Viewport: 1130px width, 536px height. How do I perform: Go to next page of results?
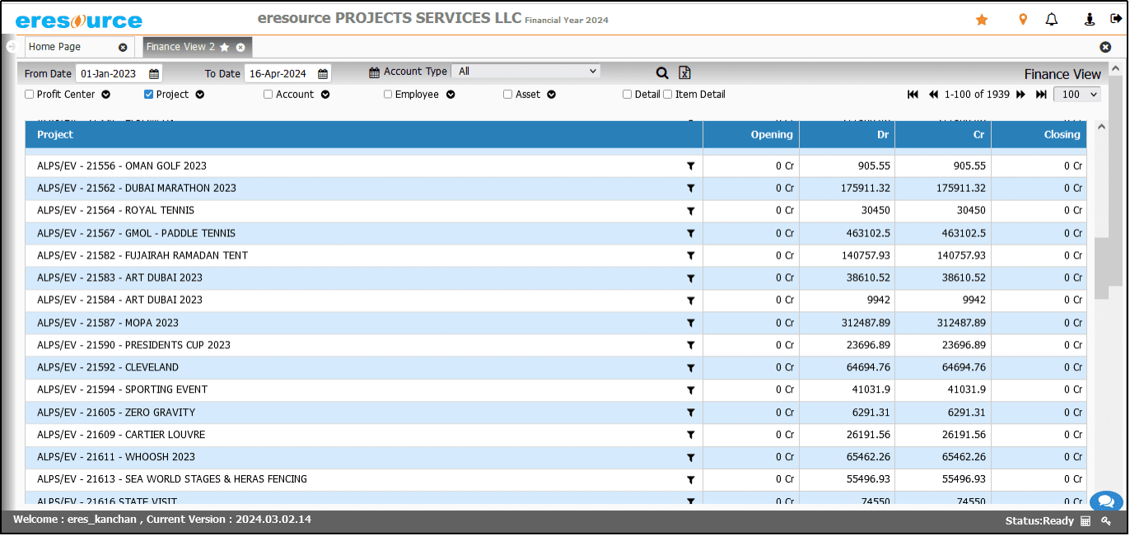[1020, 95]
